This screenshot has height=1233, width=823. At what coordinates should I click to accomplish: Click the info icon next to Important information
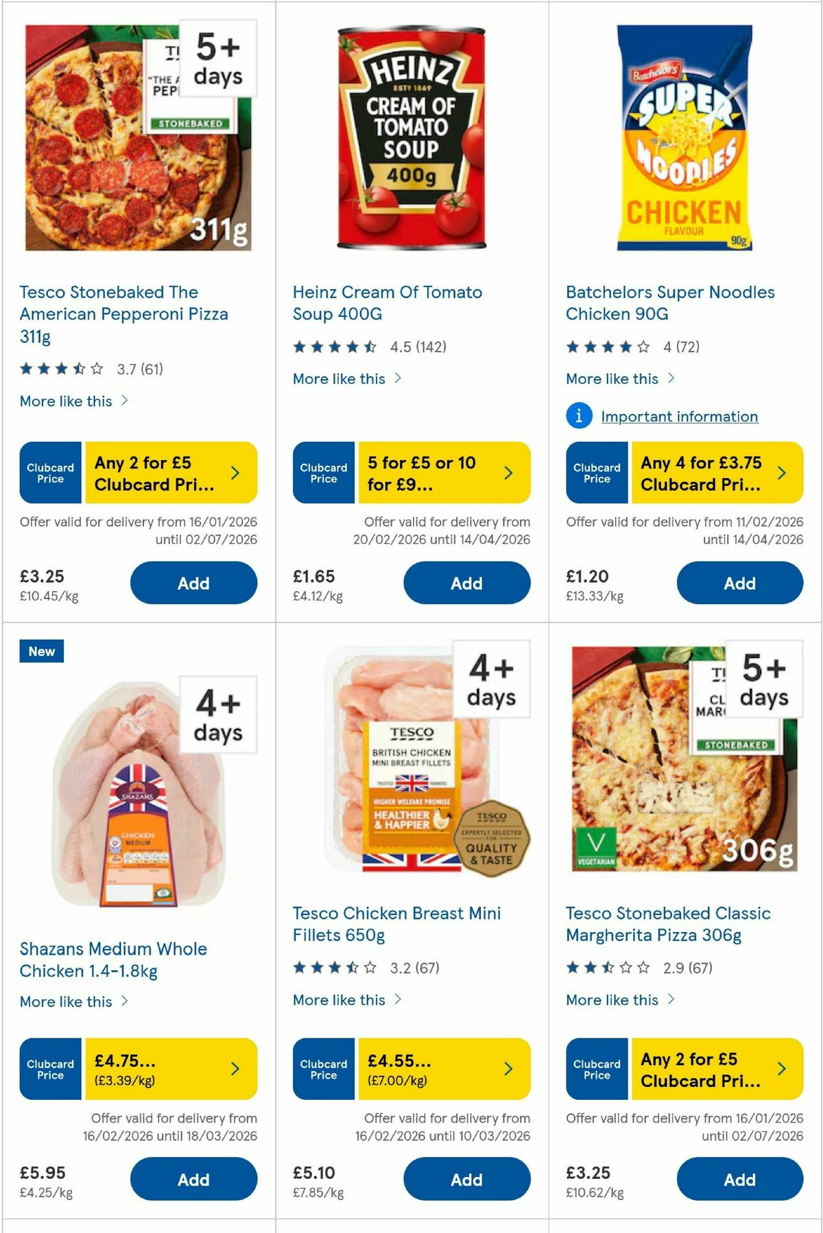(x=578, y=416)
